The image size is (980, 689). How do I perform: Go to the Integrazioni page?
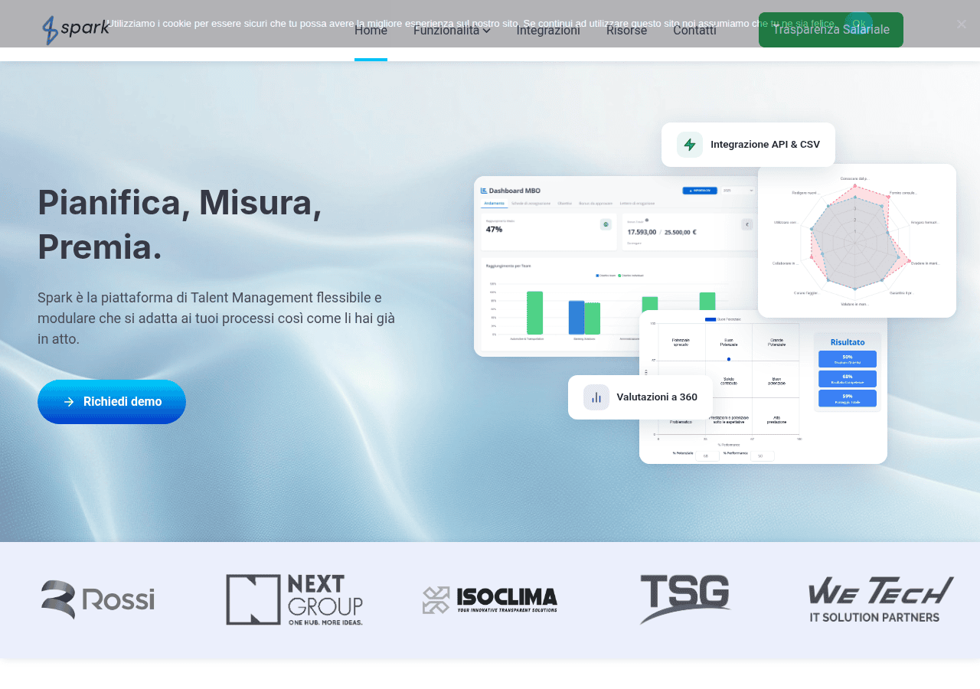pyautogui.click(x=548, y=31)
